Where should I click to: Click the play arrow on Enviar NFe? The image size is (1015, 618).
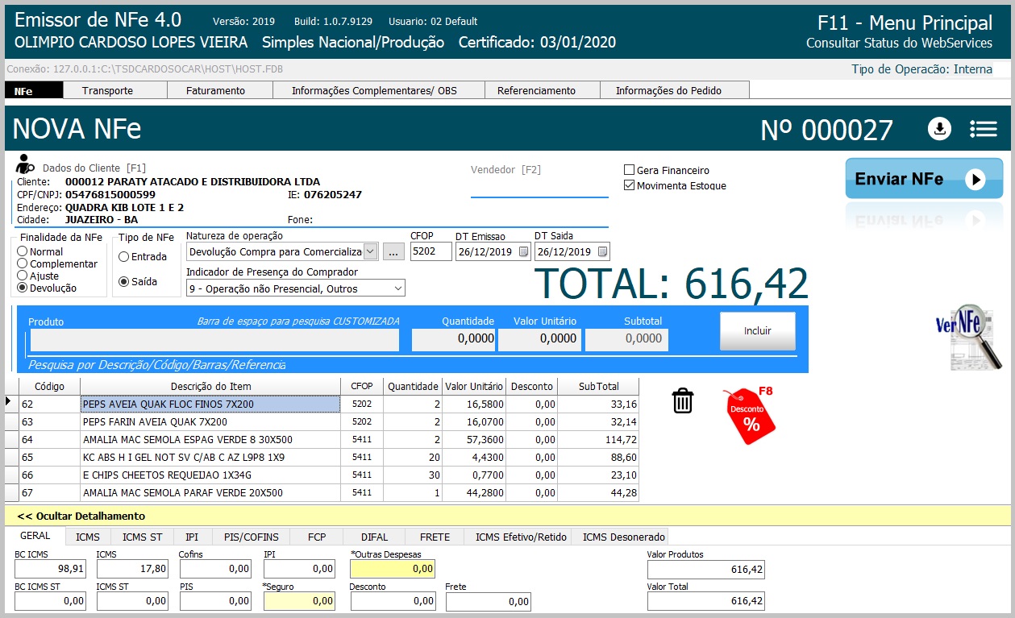(975, 180)
